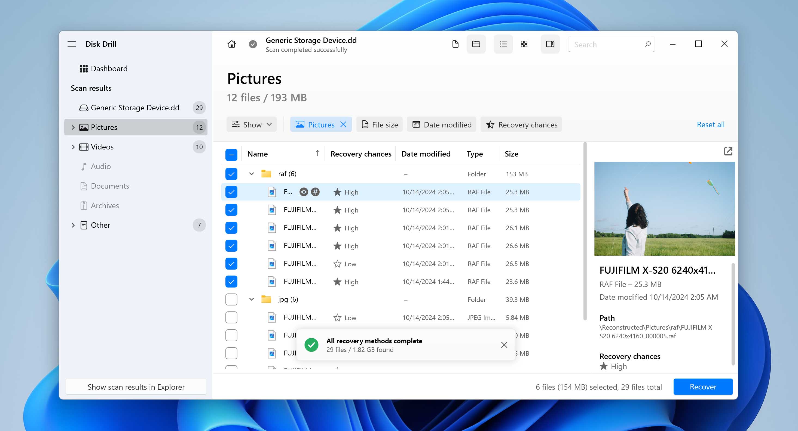Uncheck the highlighted 25.3 MB file checkbox
This screenshot has width=798, height=431.
coord(231,192)
